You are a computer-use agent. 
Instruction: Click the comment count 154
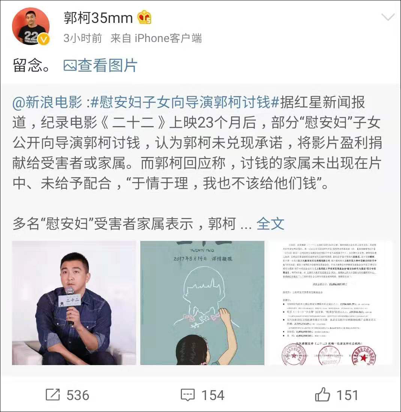pos(213,395)
